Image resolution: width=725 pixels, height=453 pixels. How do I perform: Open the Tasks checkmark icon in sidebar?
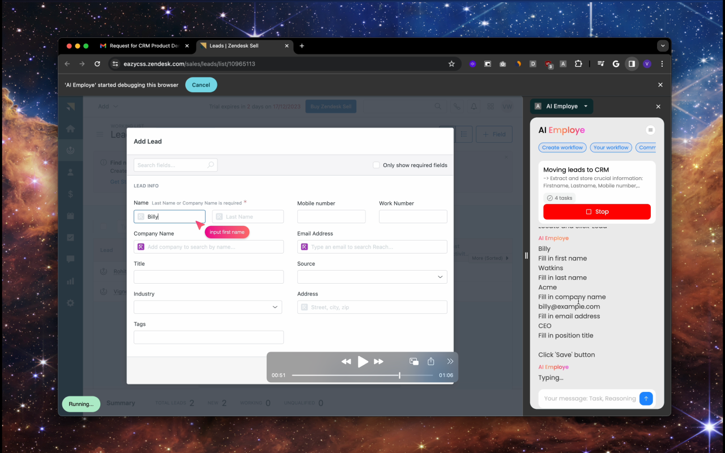click(x=70, y=237)
